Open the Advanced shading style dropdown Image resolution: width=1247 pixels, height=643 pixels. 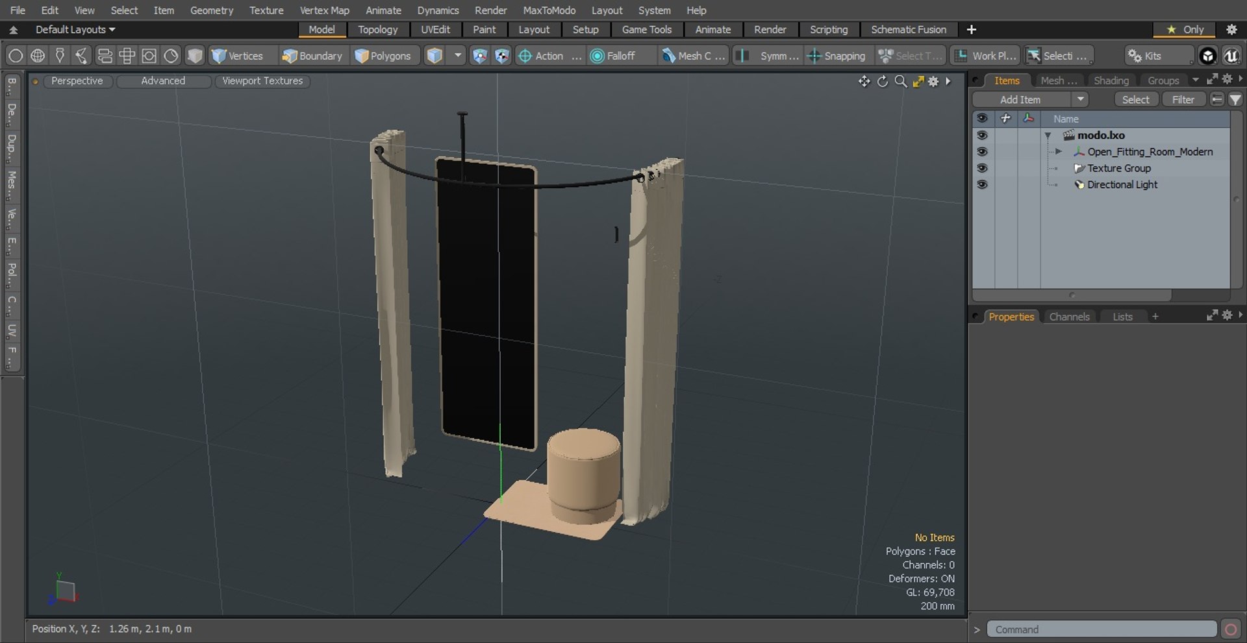[163, 81]
